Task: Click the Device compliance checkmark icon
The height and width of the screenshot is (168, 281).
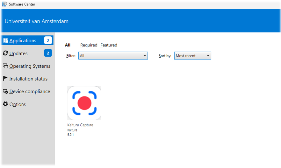Action: (x=5, y=91)
